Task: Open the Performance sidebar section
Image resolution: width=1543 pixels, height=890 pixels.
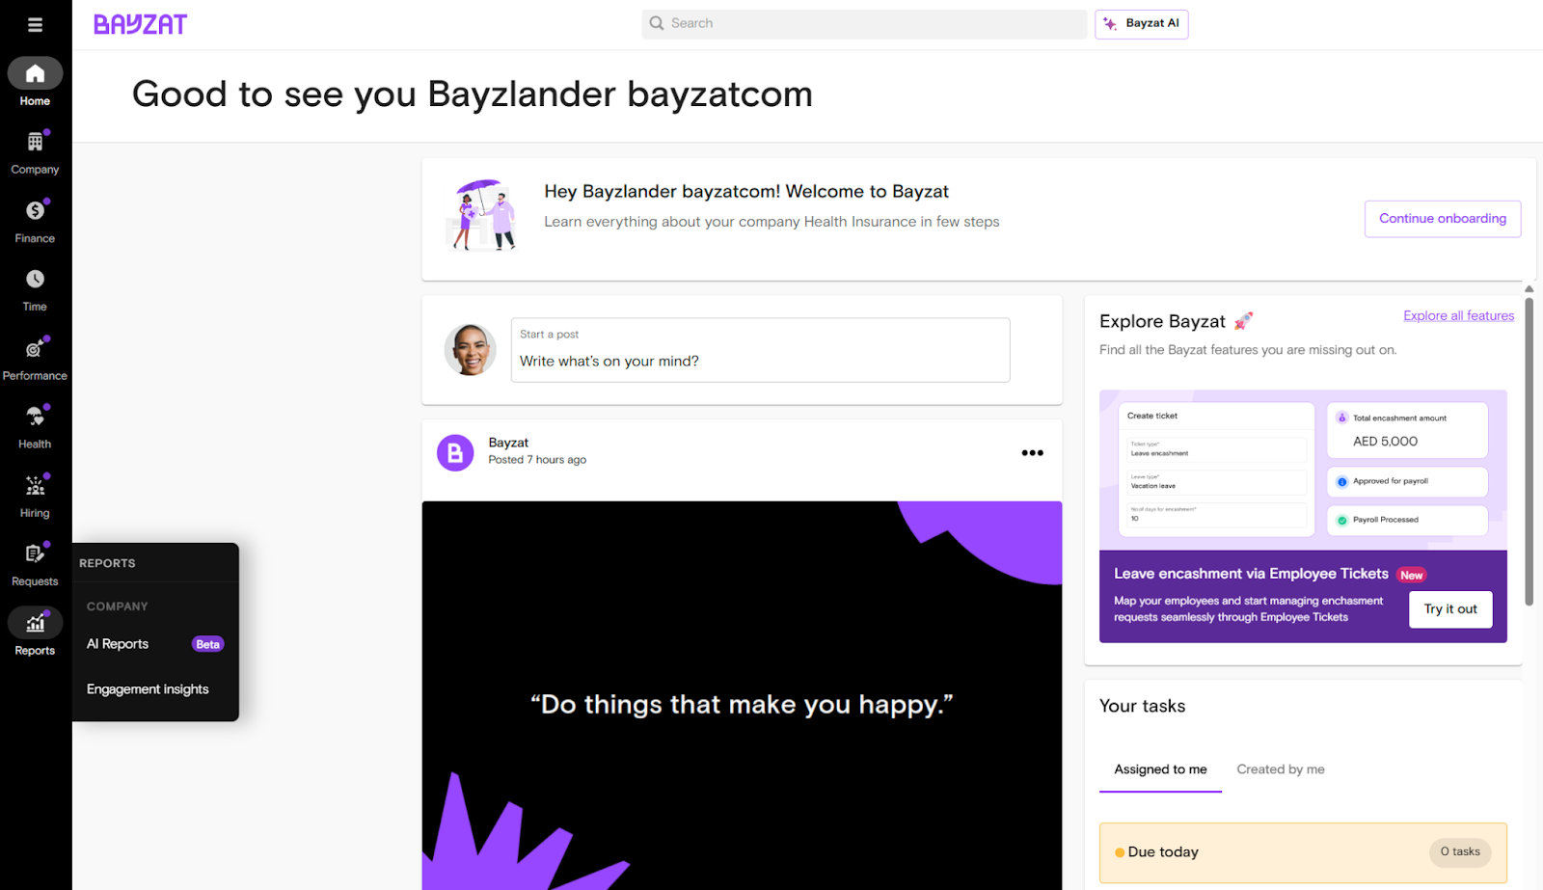Action: click(35, 359)
